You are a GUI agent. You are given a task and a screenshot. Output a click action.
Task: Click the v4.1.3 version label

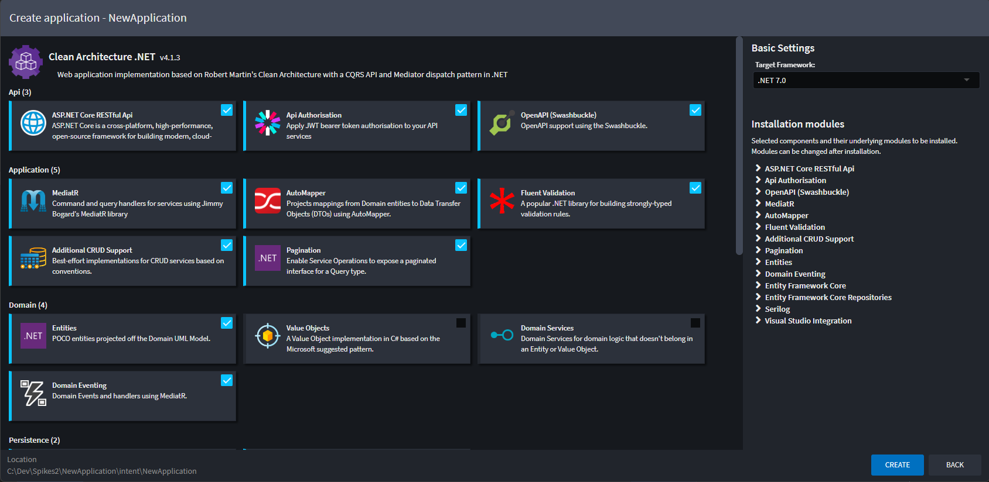point(170,58)
